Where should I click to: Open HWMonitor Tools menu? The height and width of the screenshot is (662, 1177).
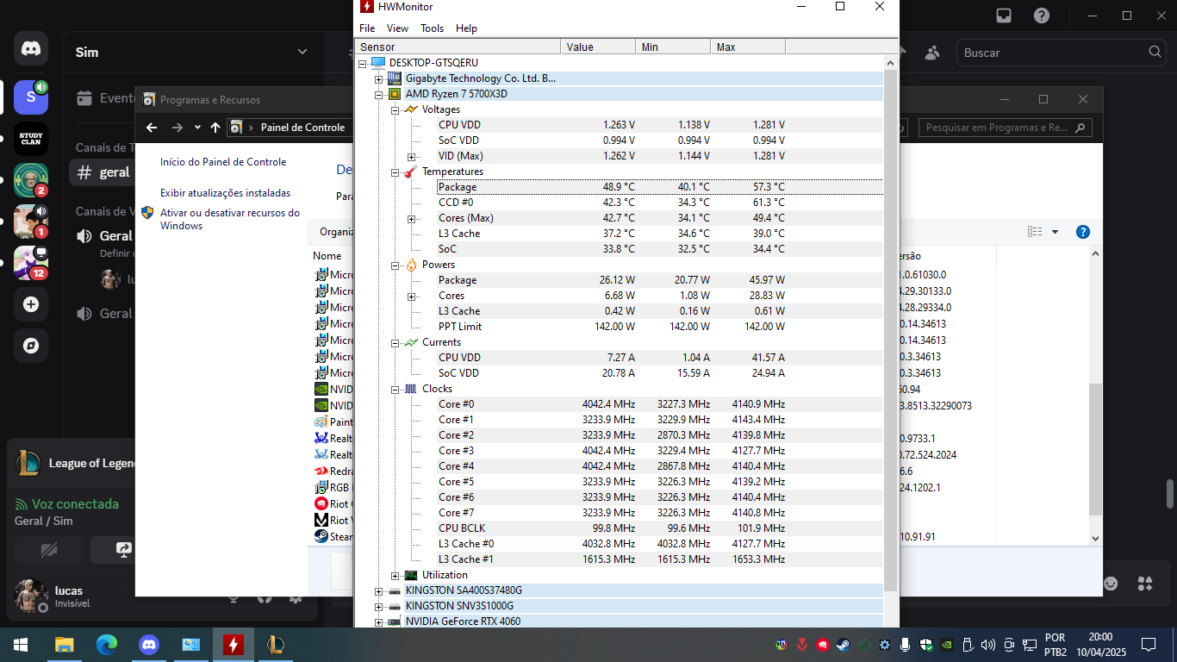point(432,28)
